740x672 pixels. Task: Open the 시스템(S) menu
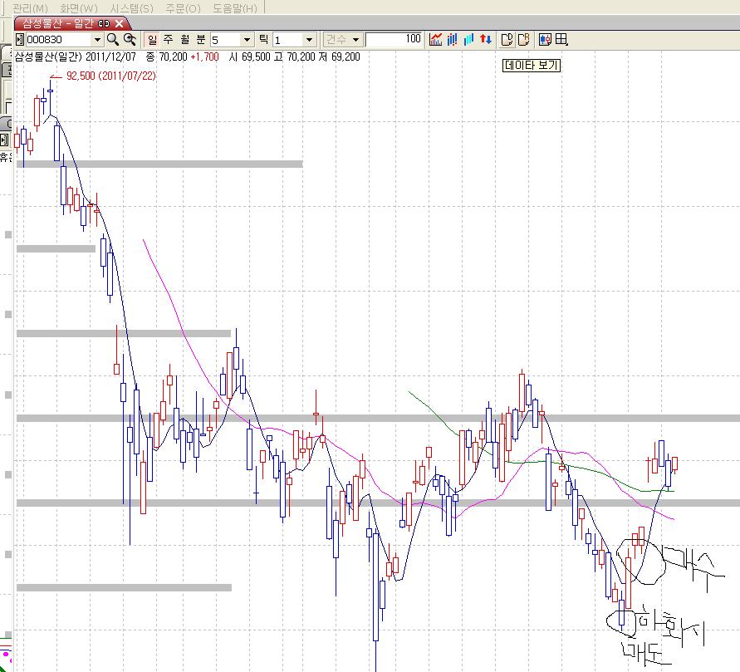point(131,8)
